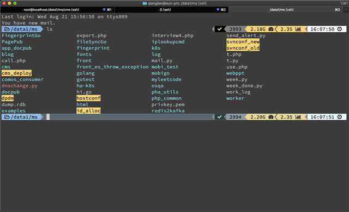Click the comos_consumer entry
The image size is (349, 212).
[22, 79]
